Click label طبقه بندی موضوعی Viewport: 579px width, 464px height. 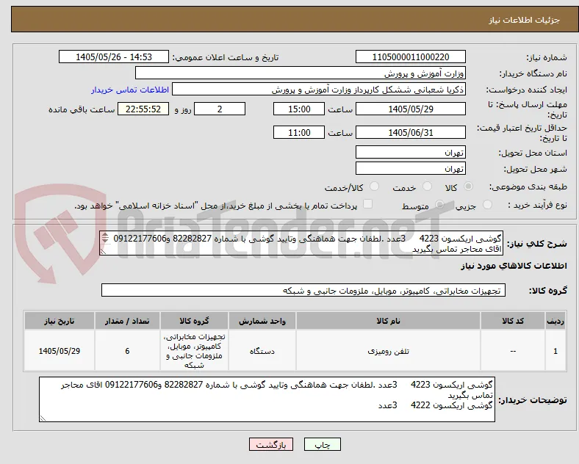(528, 187)
